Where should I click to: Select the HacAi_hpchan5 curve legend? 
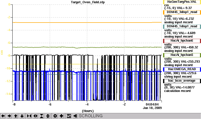[182, 55]
